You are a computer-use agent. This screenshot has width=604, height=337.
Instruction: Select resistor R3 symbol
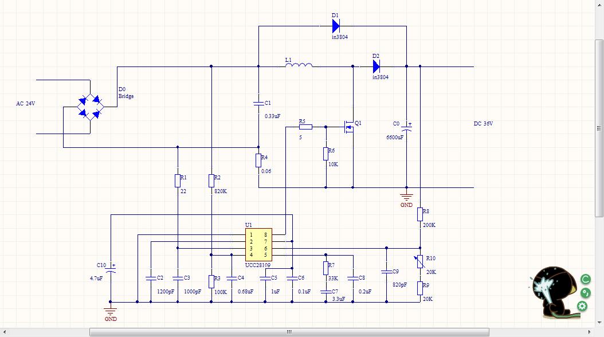point(211,281)
